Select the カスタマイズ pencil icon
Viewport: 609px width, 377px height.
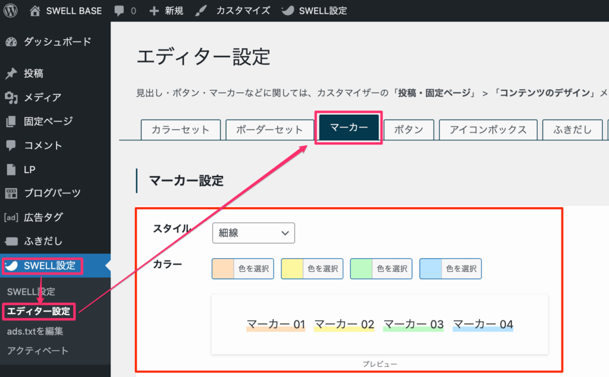202,10
